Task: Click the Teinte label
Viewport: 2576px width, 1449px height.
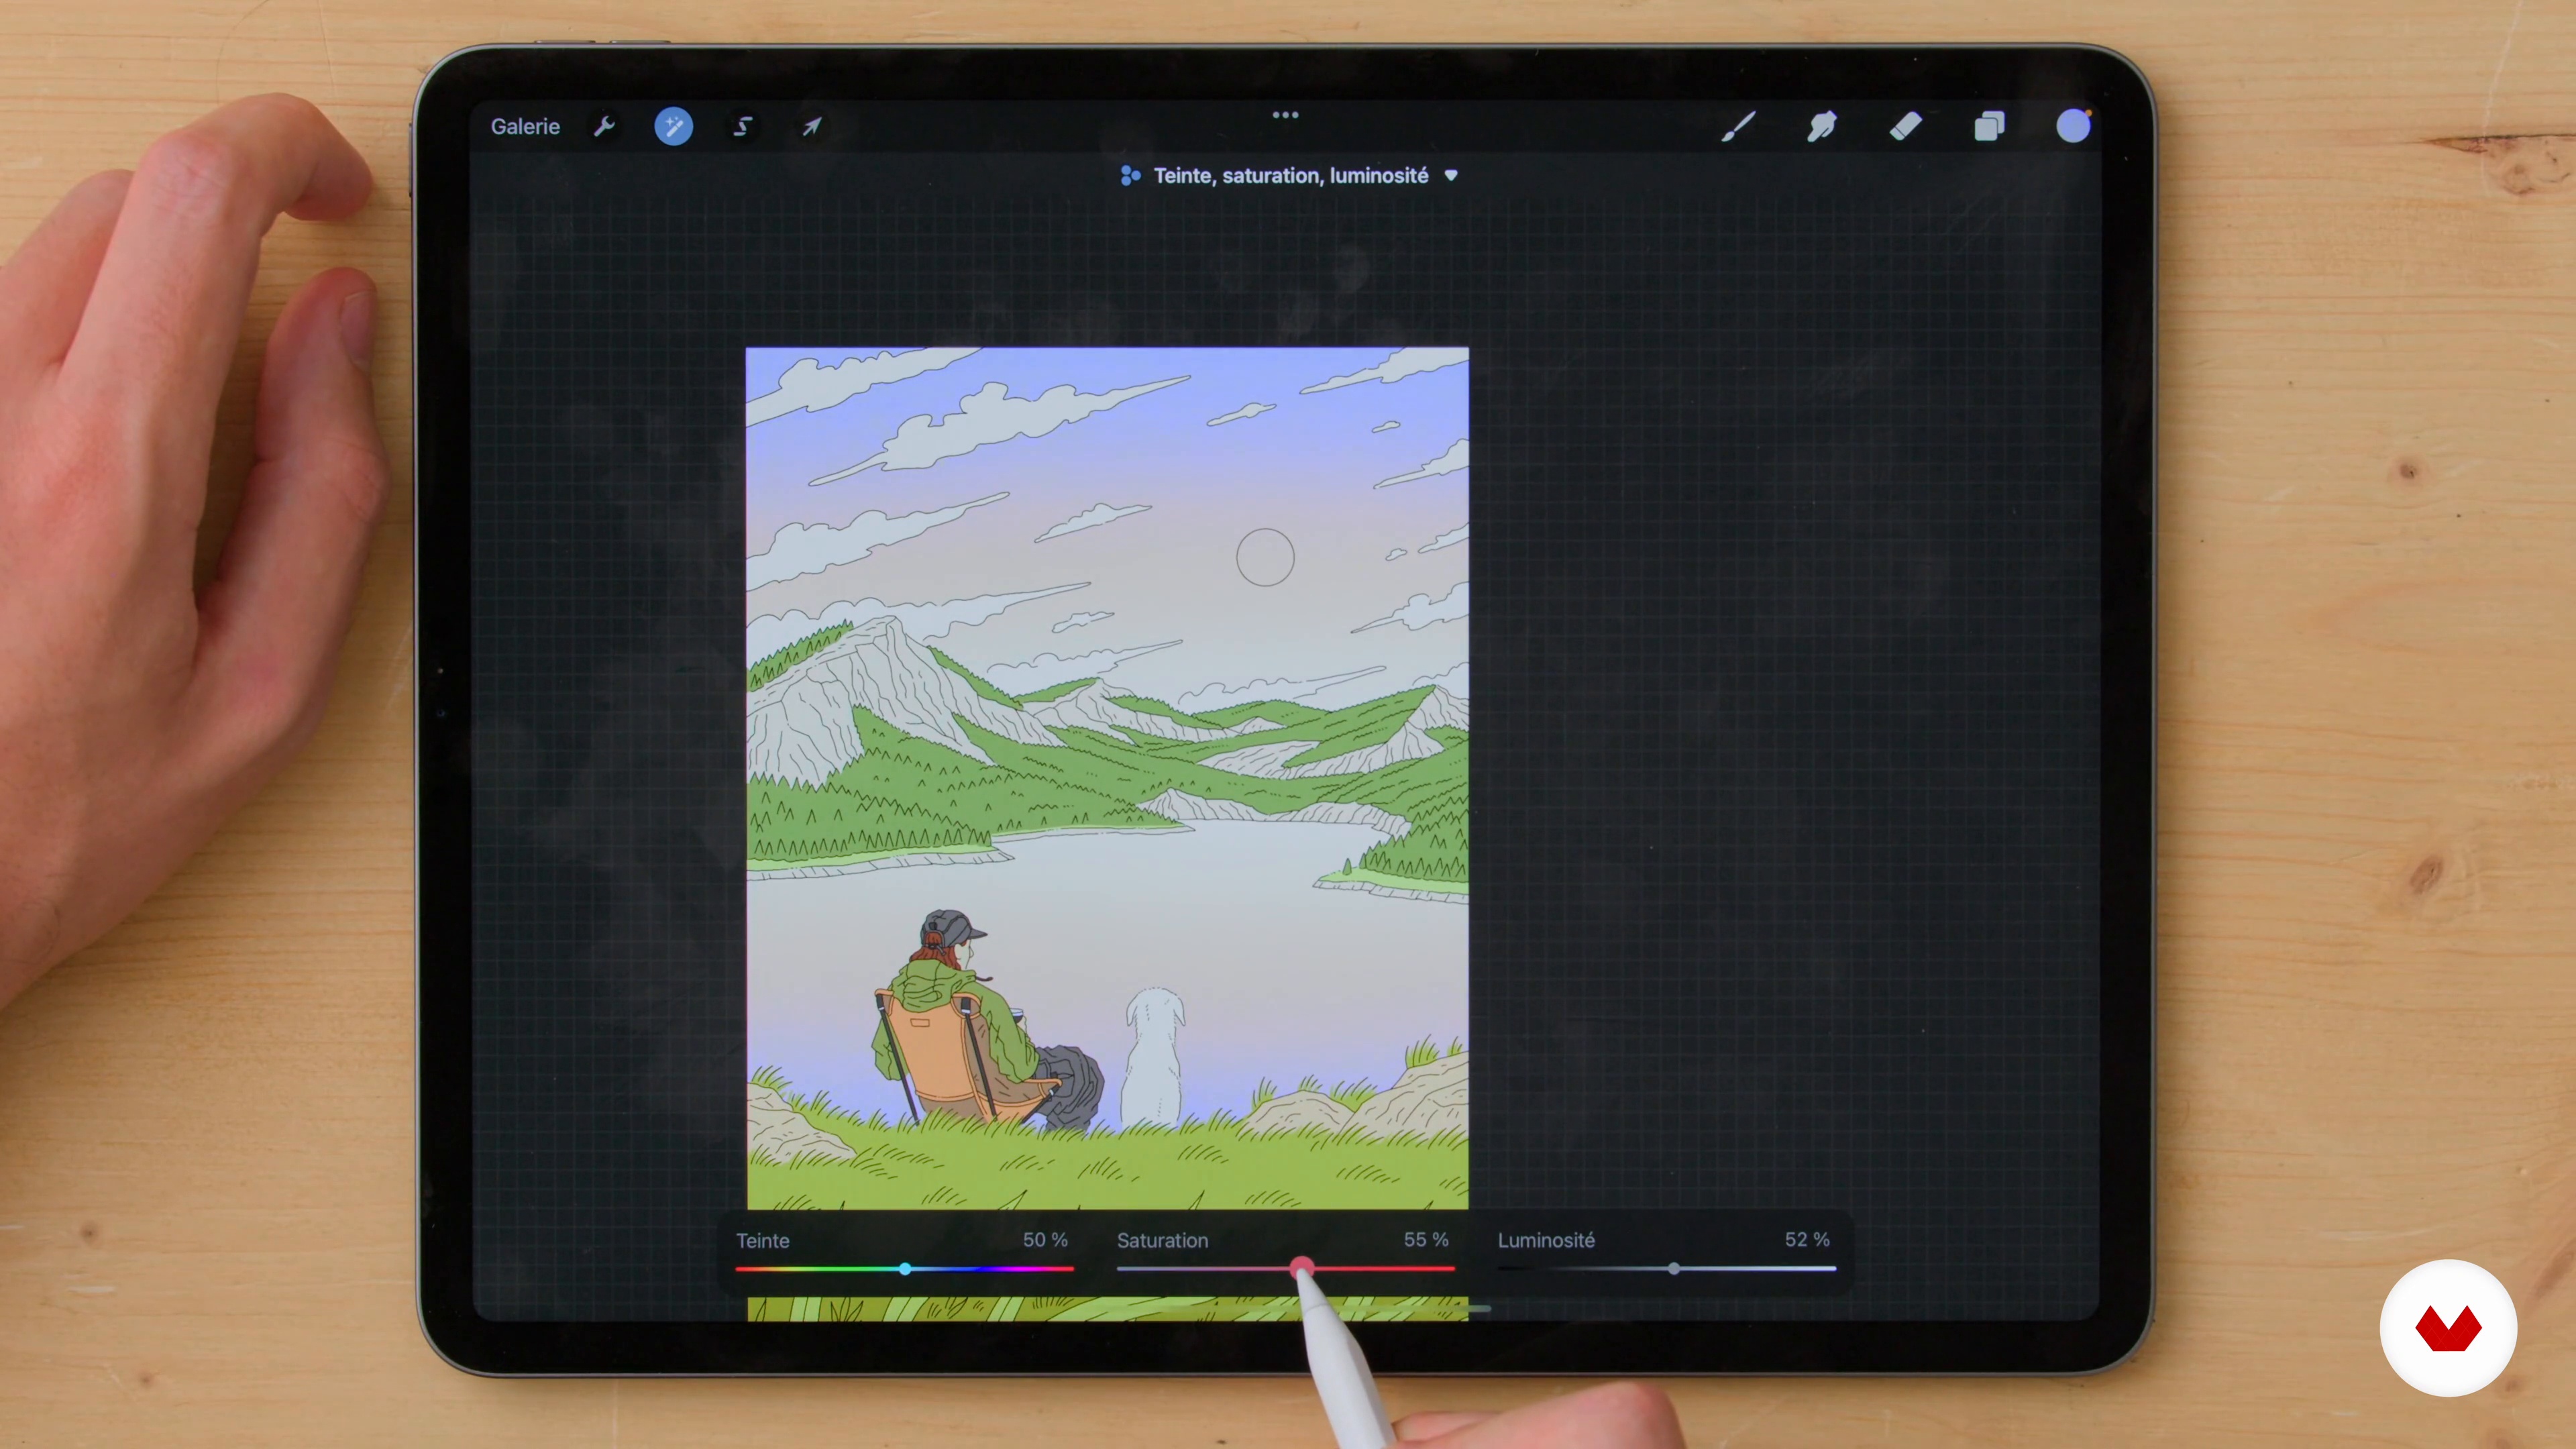Action: (x=763, y=1241)
